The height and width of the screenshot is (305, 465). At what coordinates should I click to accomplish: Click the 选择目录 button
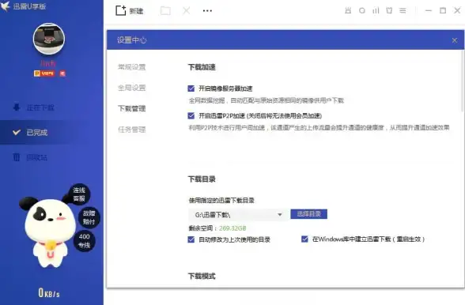(308, 214)
